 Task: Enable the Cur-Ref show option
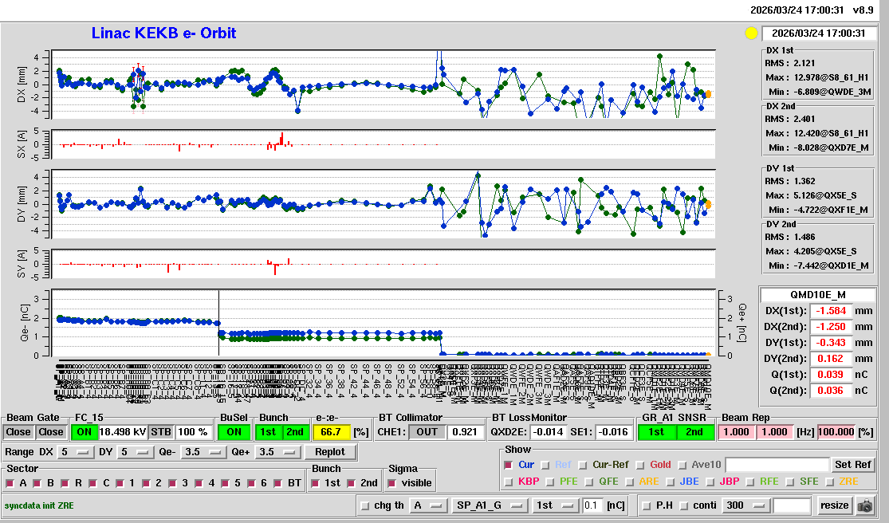pos(582,465)
